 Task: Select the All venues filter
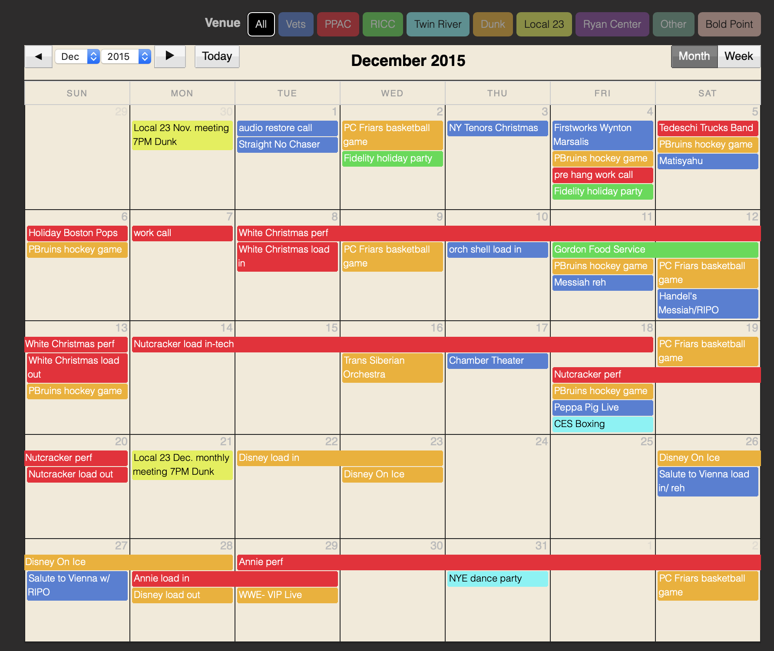[261, 24]
